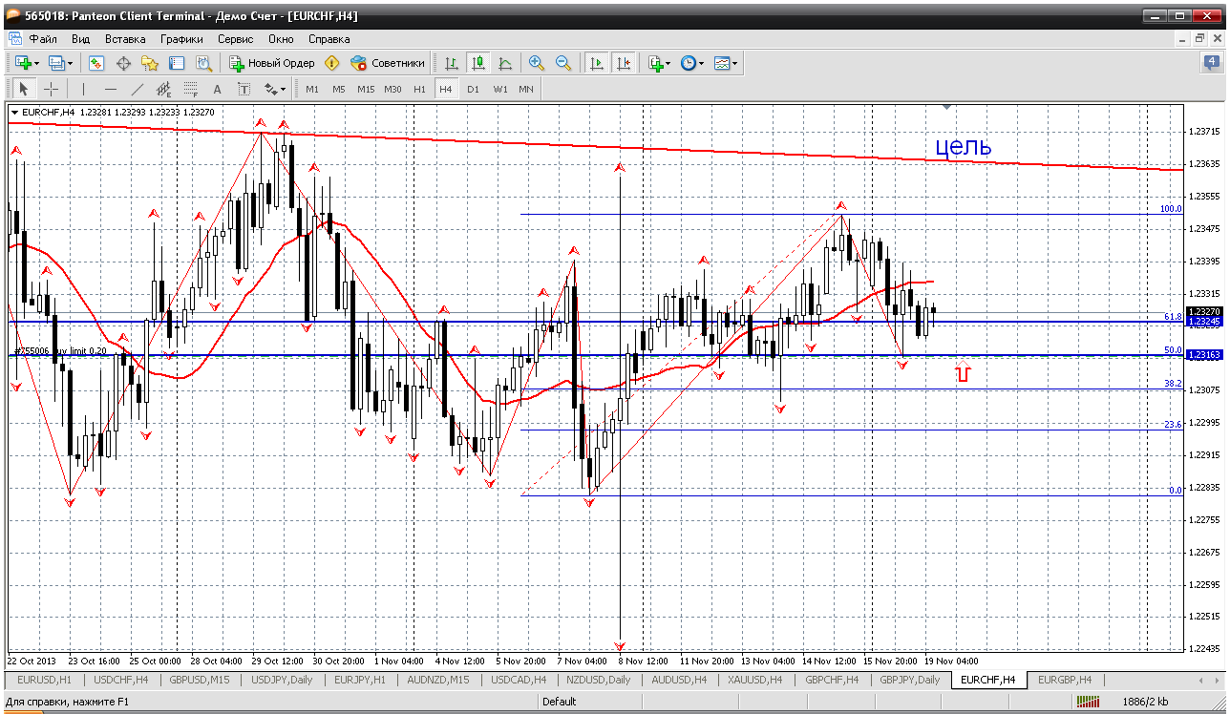Open the Сервис menu
This screenshot has width=1230, height=714.
[x=235, y=39]
